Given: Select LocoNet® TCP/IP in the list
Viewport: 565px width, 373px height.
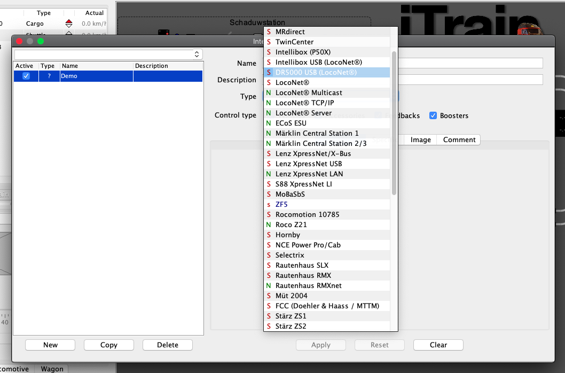Looking at the screenshot, I should point(327,103).
